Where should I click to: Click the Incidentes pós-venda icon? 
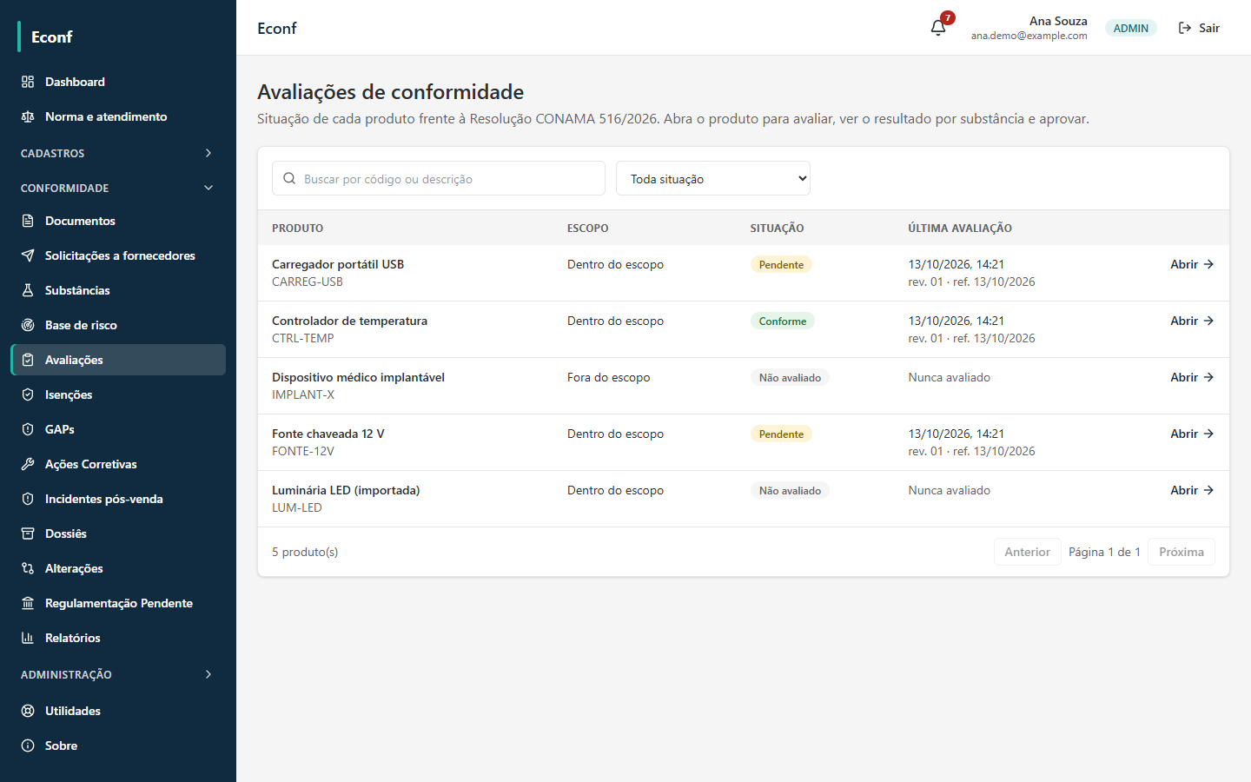(28, 499)
